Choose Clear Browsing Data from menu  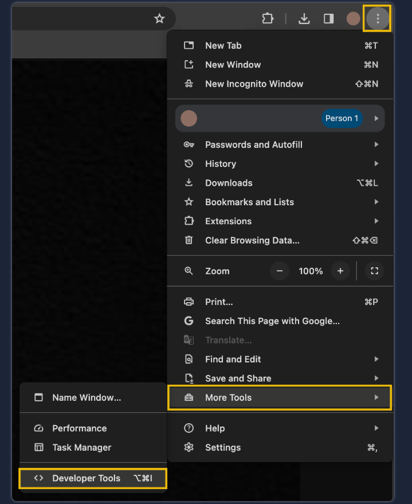tap(252, 240)
